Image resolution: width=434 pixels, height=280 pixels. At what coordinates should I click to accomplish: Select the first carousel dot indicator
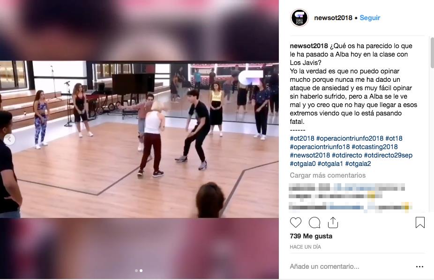pos(136,271)
